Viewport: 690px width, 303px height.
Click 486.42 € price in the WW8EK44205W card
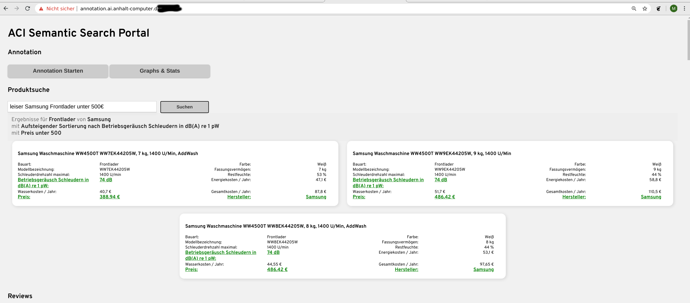(x=277, y=269)
